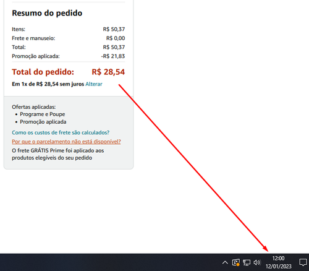This screenshot has width=309, height=271.
Task: Open 'Por que o parcelamento não está disponível?' link
Action: tap(66, 142)
